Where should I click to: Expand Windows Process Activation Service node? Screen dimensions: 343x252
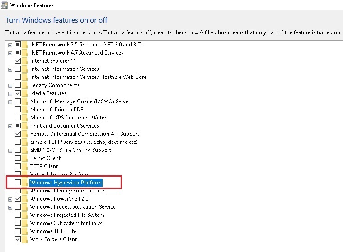(x=10, y=207)
